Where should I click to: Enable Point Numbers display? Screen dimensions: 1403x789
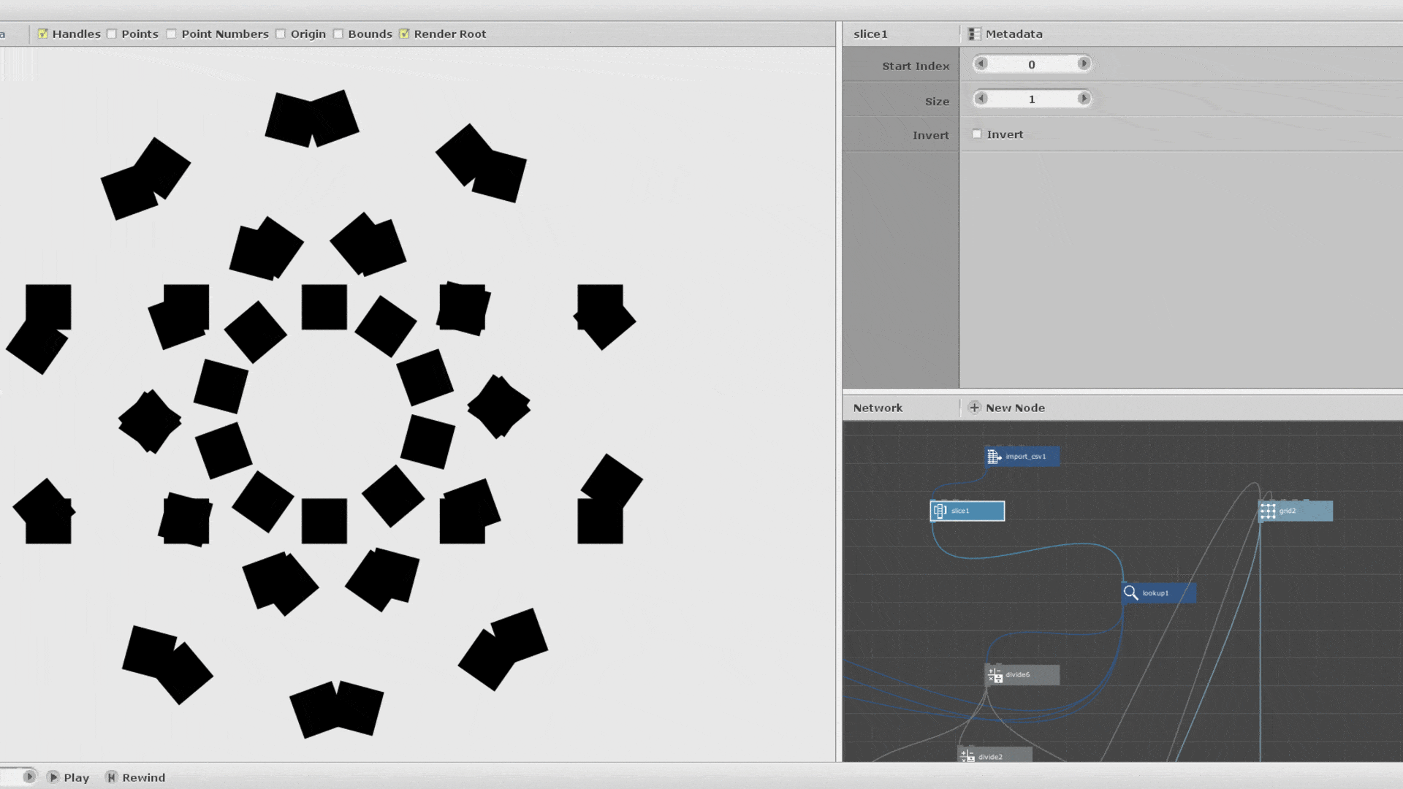[x=172, y=34]
